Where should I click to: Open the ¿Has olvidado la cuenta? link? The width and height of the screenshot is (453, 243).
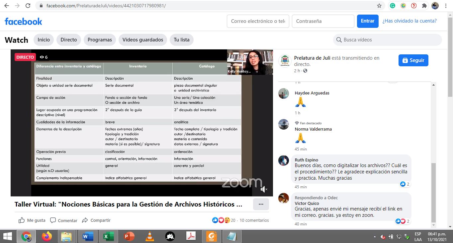409,21
